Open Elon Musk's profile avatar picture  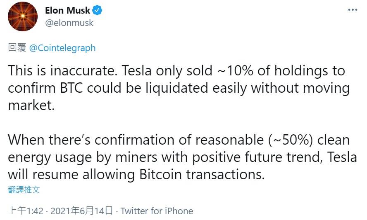coord(23,16)
